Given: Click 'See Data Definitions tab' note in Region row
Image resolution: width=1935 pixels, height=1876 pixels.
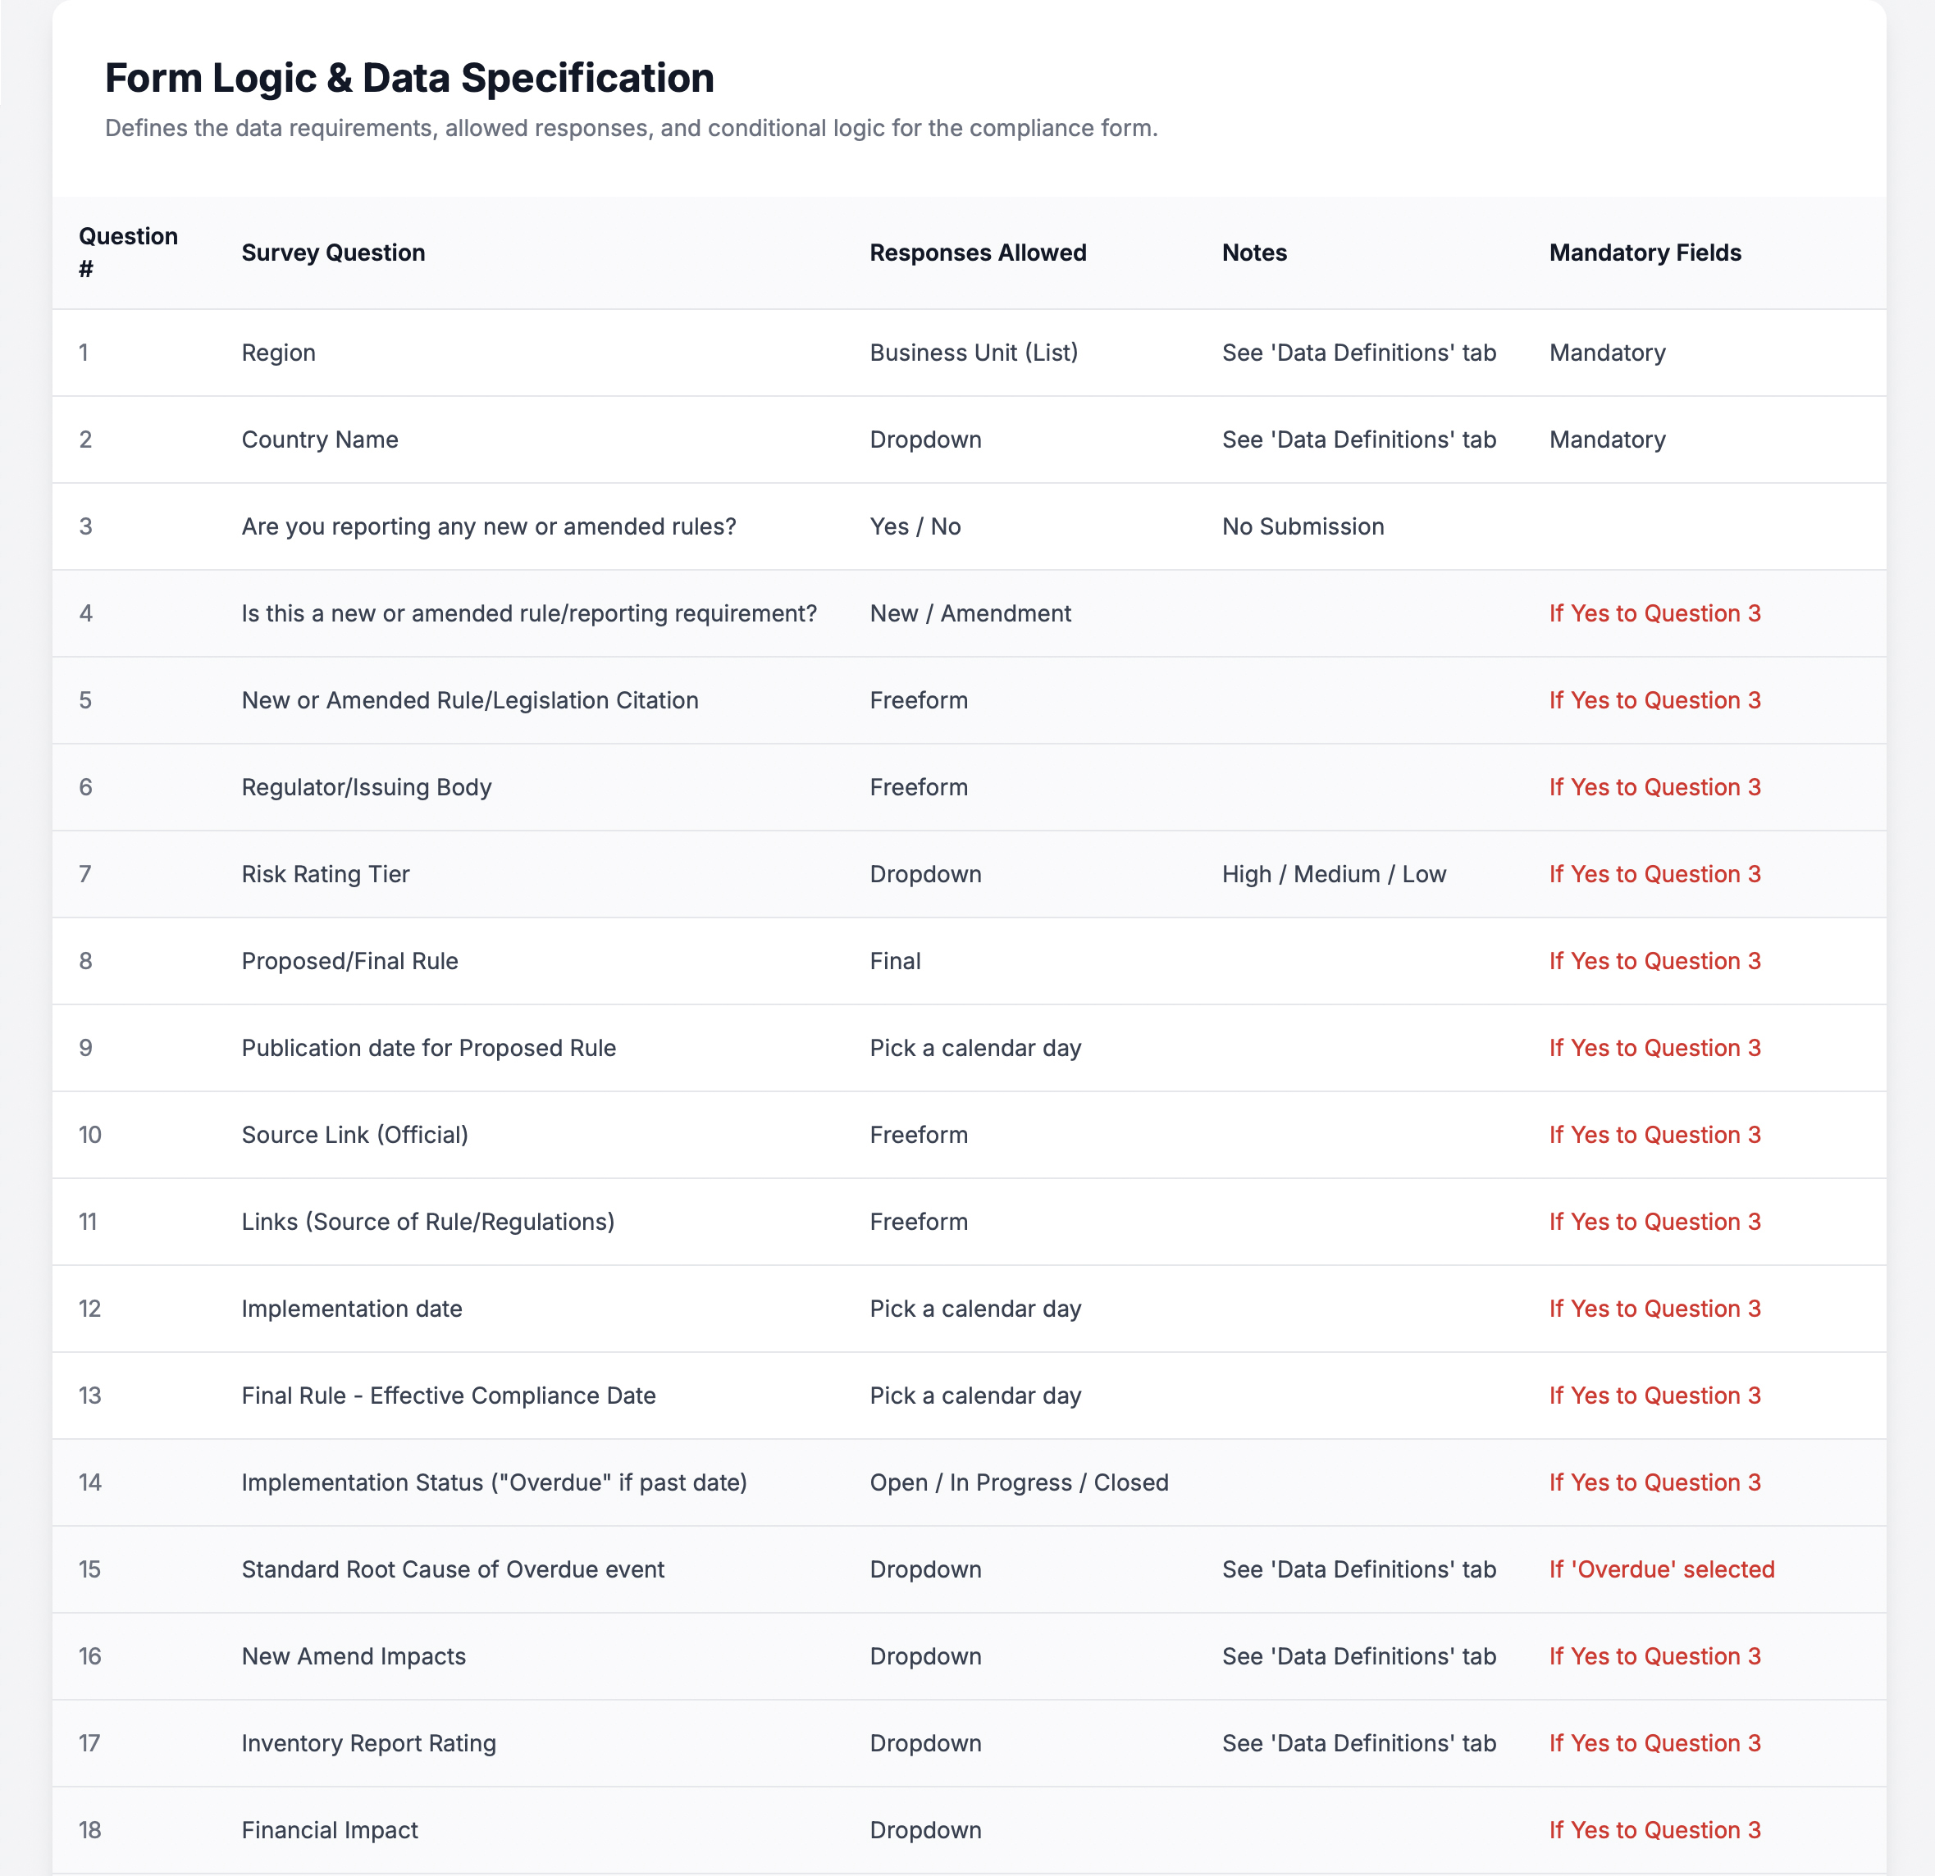Looking at the screenshot, I should tap(1358, 353).
